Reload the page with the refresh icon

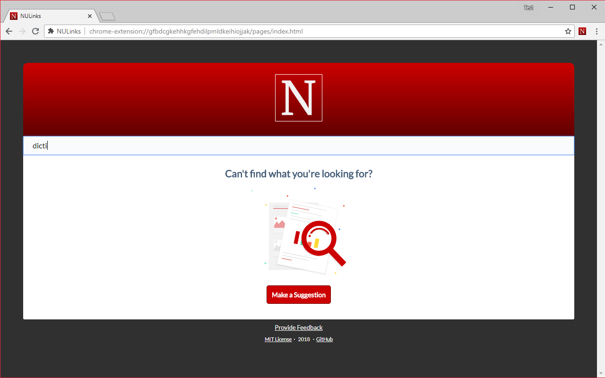pos(35,31)
